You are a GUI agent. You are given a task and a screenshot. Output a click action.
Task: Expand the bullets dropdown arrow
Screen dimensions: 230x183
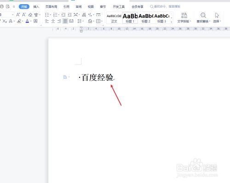pyautogui.click(x=51, y=15)
